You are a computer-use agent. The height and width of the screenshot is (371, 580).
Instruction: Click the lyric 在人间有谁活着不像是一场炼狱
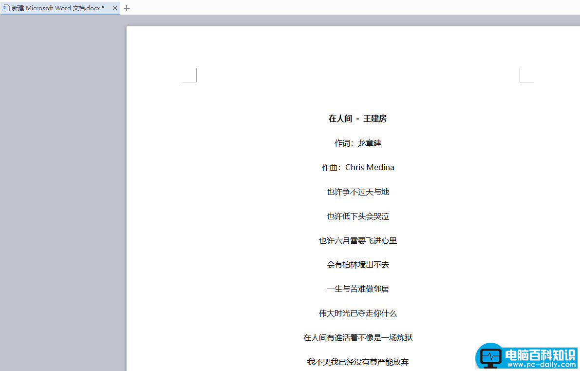tap(358, 337)
